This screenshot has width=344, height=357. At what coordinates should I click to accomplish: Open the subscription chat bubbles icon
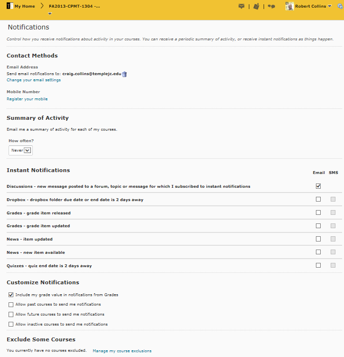pyautogui.click(x=271, y=6)
